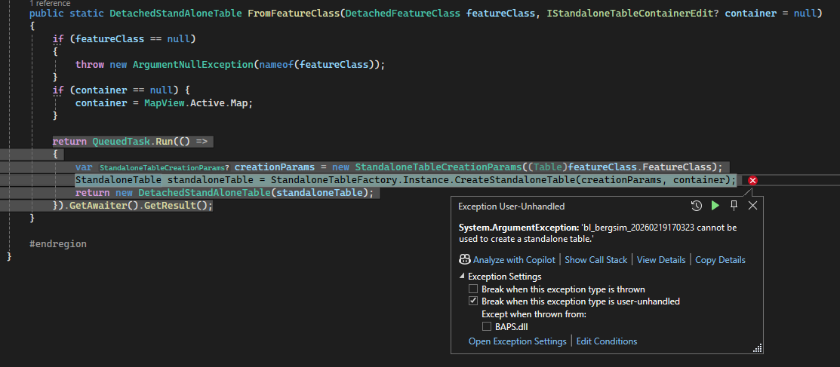Click Edit Conditions link

[607, 341]
